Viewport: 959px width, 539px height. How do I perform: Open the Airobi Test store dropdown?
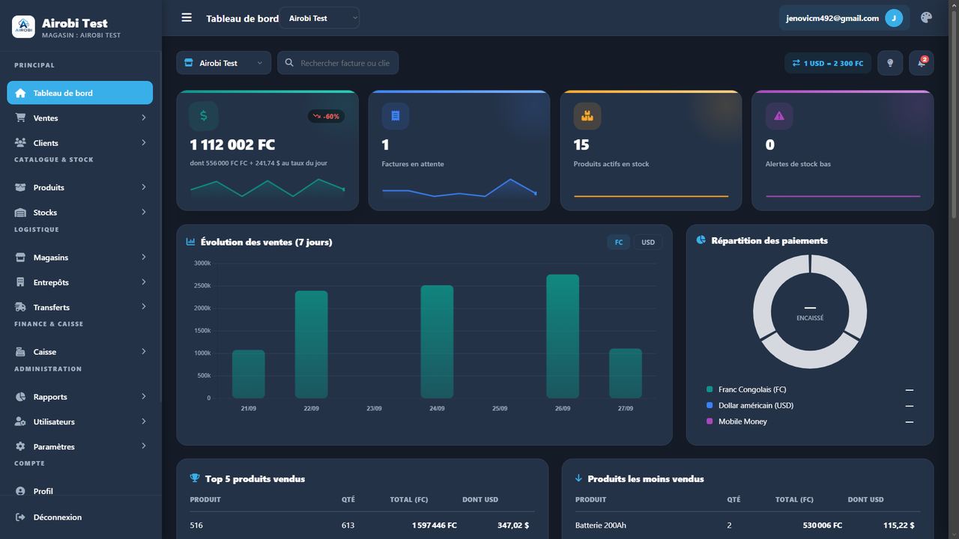(x=224, y=63)
